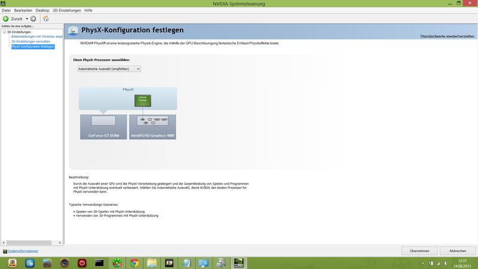Click the volume icon in the system tray

click(446, 263)
